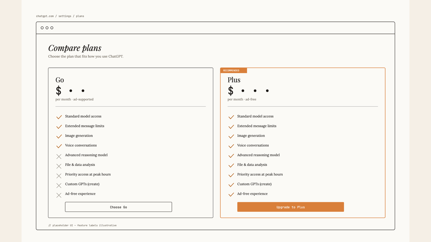Click 'Extended message limits' label in Go card
The height and width of the screenshot is (242, 431).
click(84, 126)
